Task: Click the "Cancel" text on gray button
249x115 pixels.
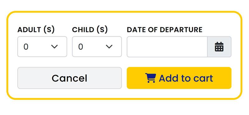Action: click(69, 78)
